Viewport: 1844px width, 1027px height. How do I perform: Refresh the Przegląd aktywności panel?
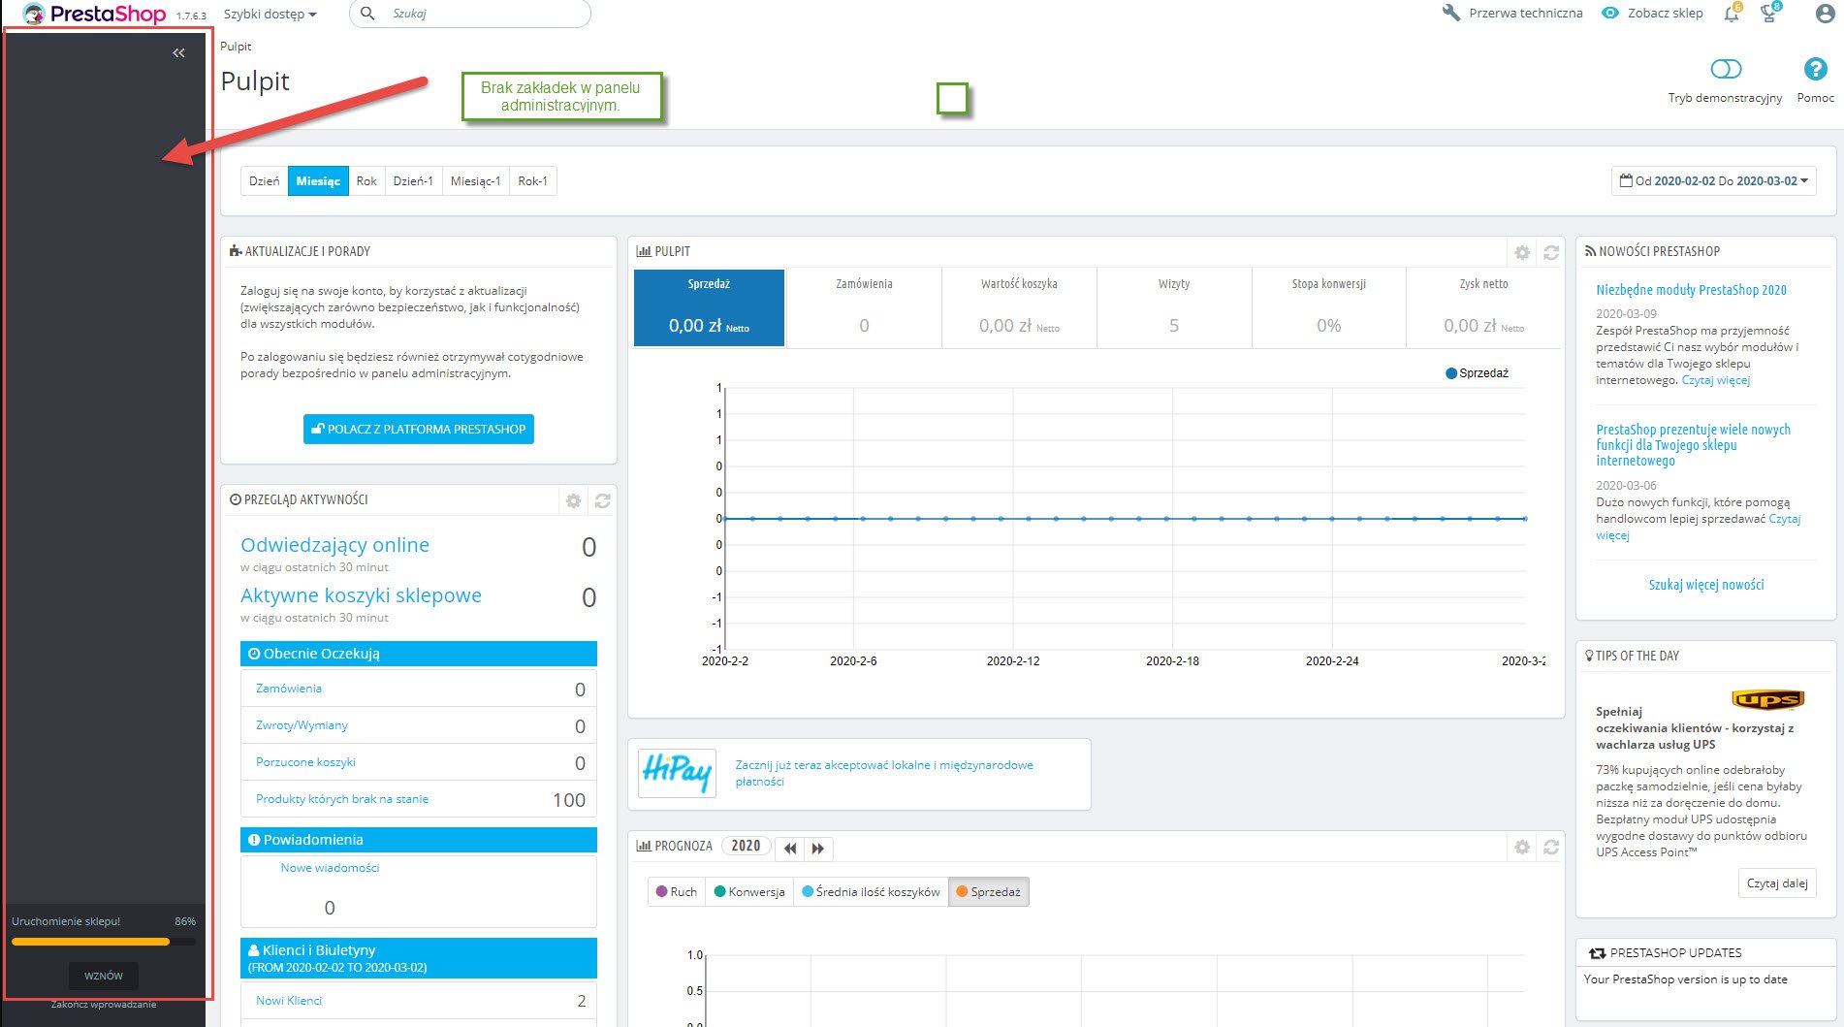(602, 501)
